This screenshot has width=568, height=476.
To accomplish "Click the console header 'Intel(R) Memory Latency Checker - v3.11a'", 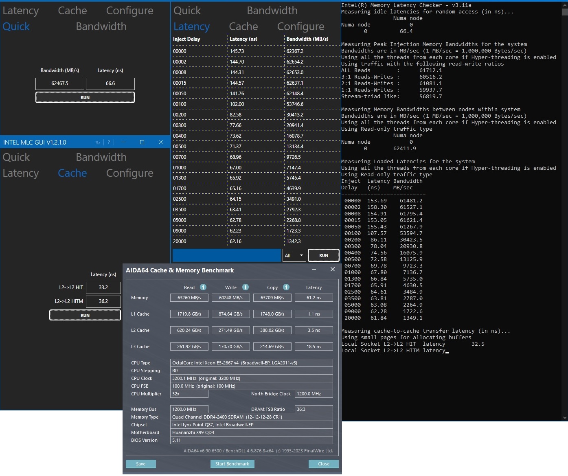I will point(406,5).
